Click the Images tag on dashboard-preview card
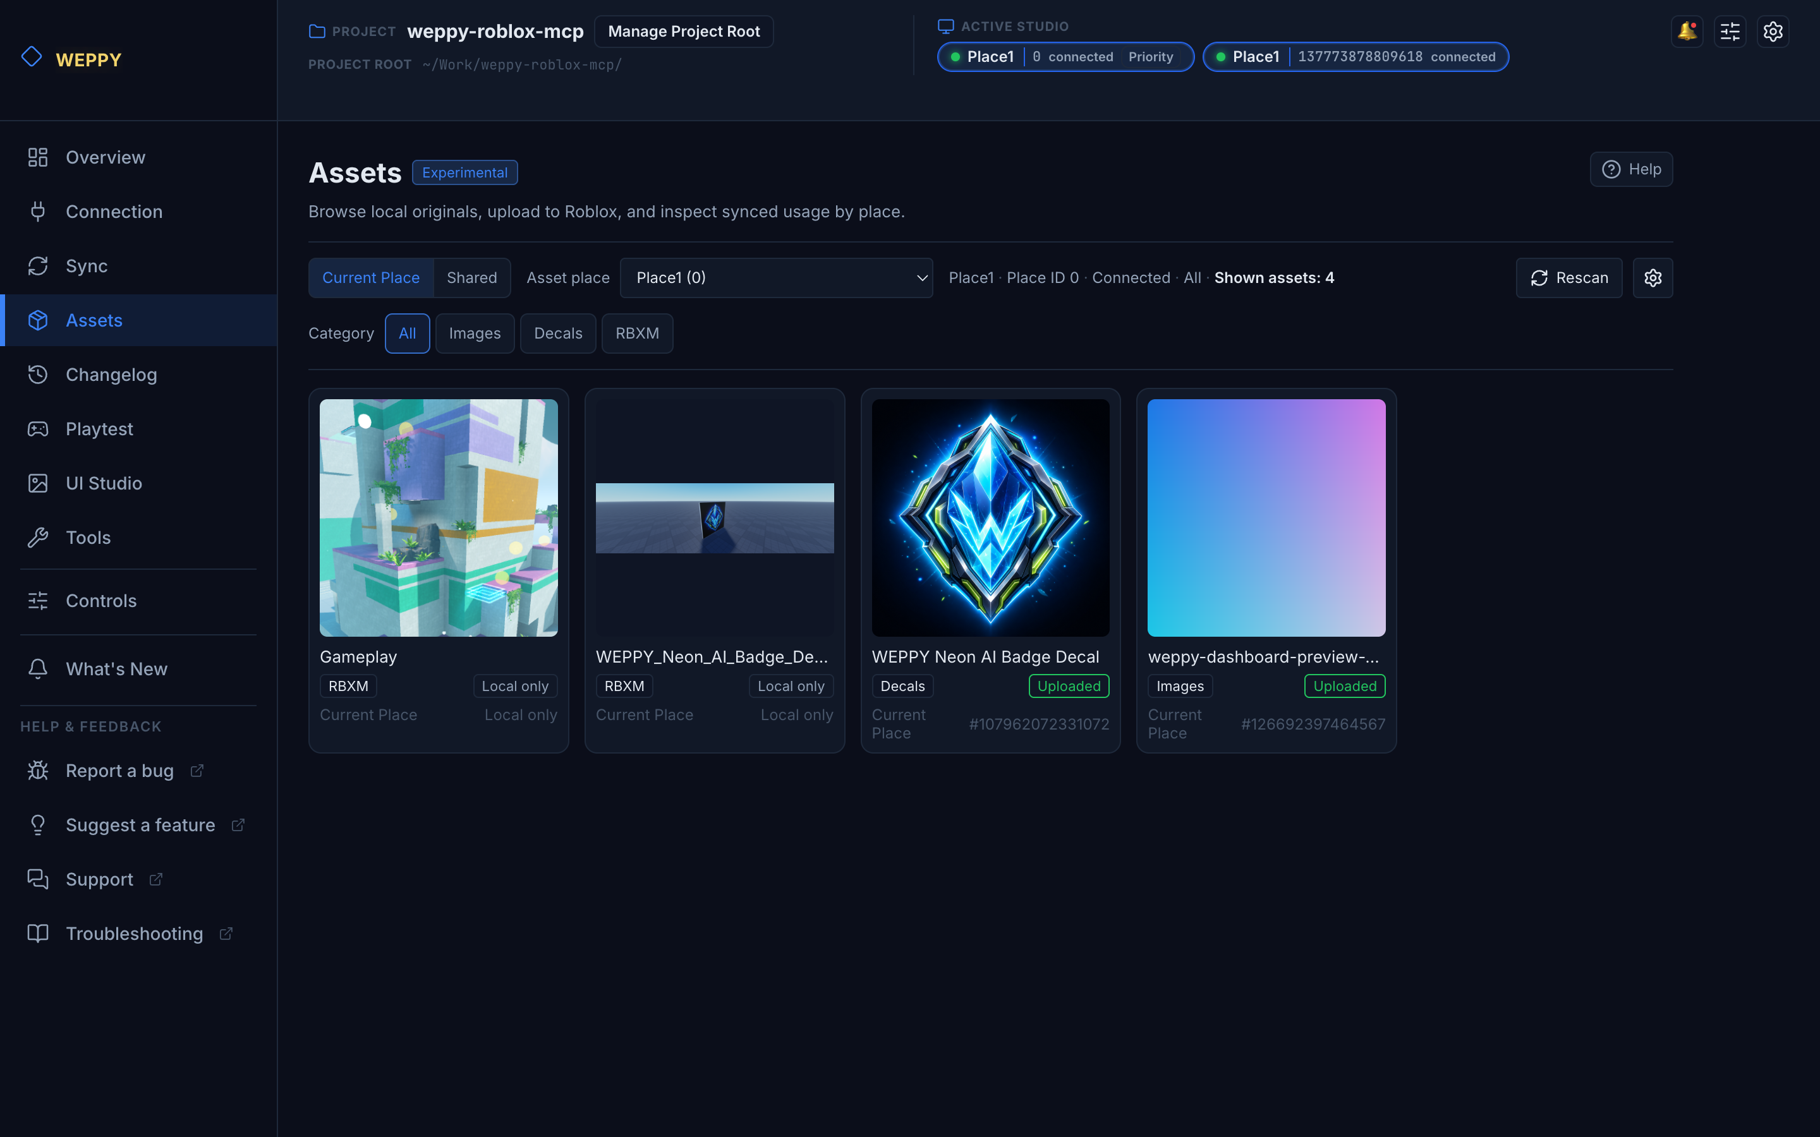The width and height of the screenshot is (1820, 1137). click(x=1180, y=686)
